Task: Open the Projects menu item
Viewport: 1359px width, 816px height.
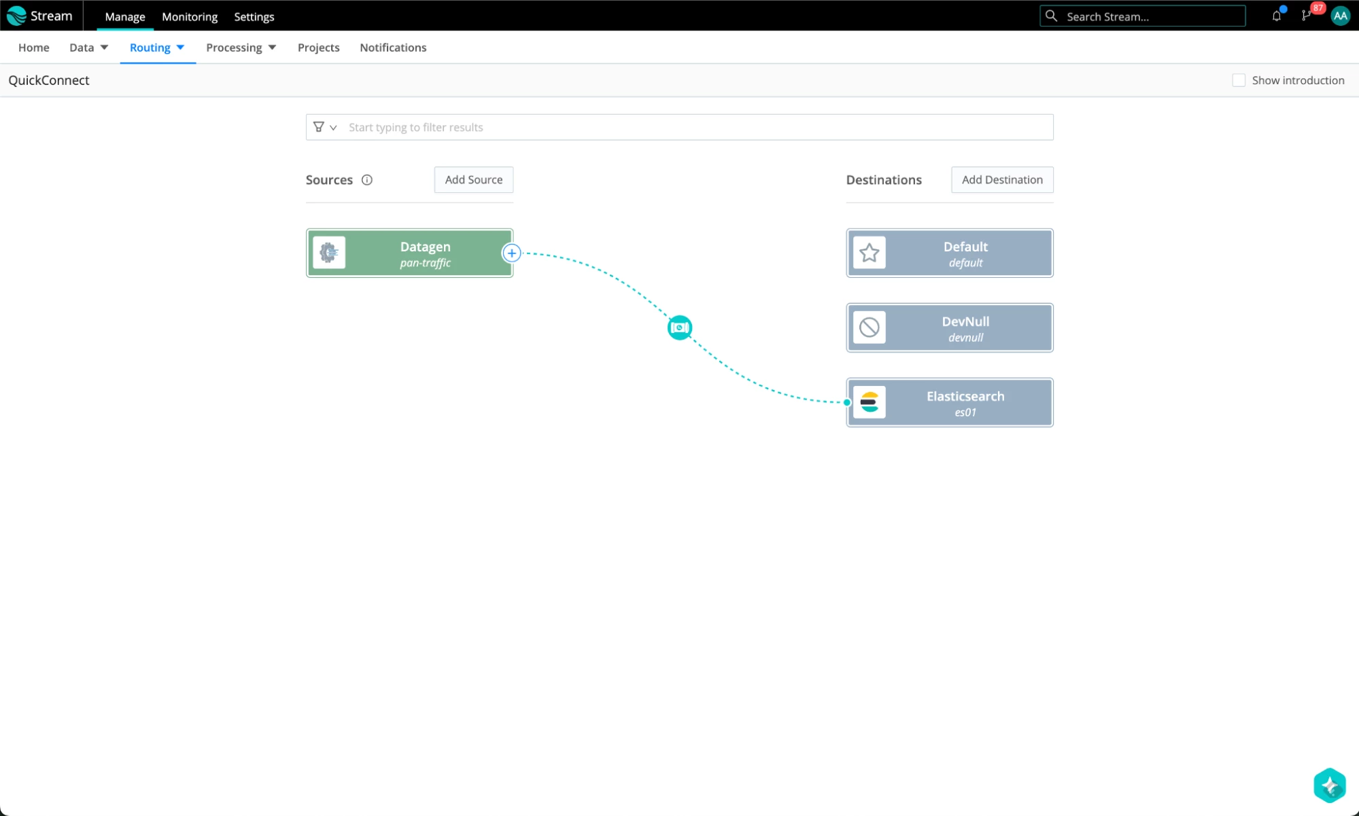Action: click(x=318, y=48)
